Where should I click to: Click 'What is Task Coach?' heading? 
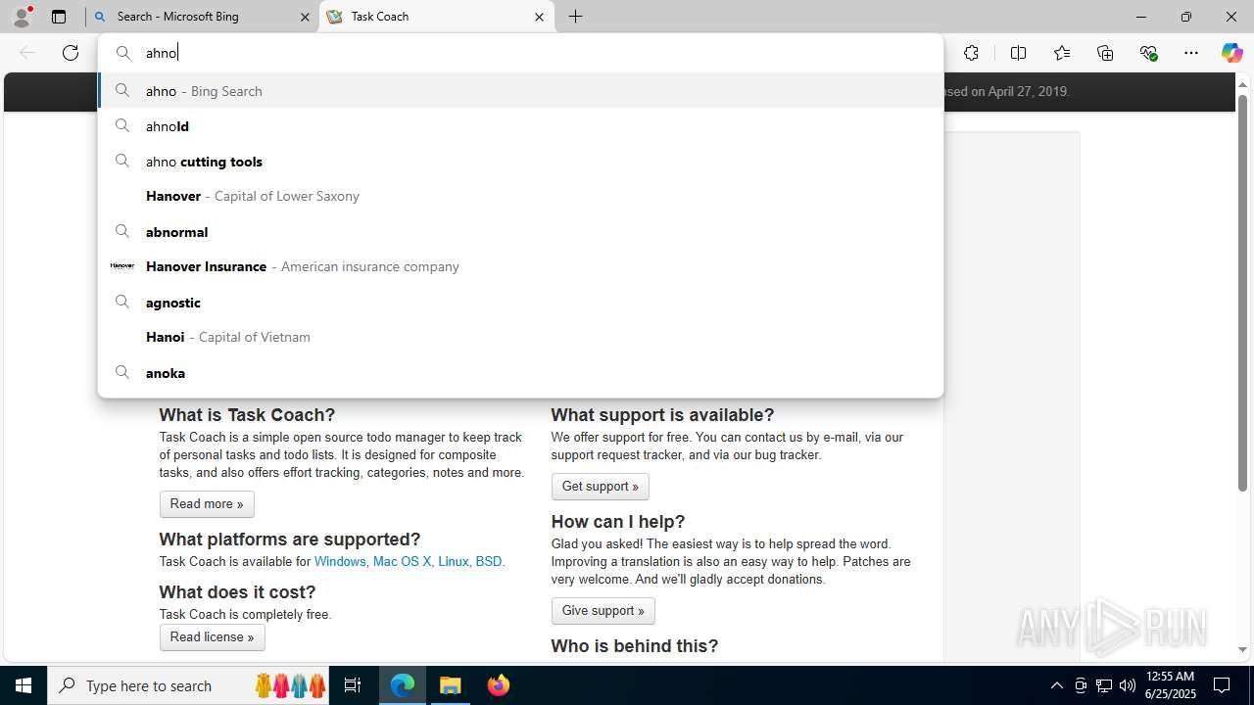247,415
